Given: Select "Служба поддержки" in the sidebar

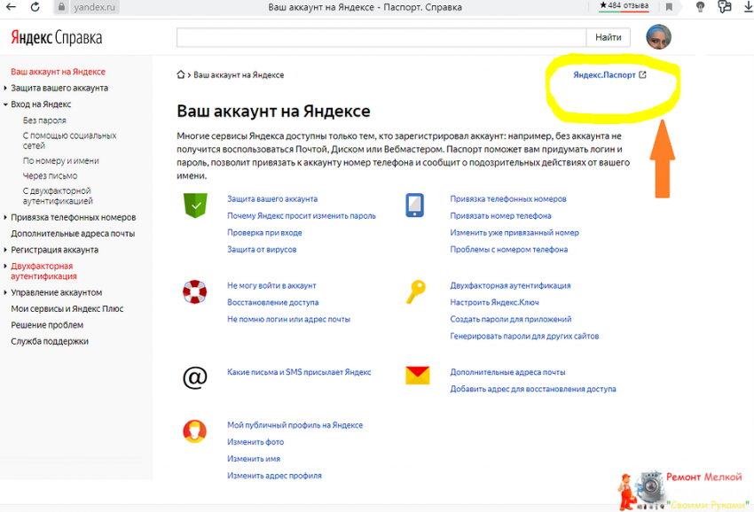Looking at the screenshot, I should point(50,341).
